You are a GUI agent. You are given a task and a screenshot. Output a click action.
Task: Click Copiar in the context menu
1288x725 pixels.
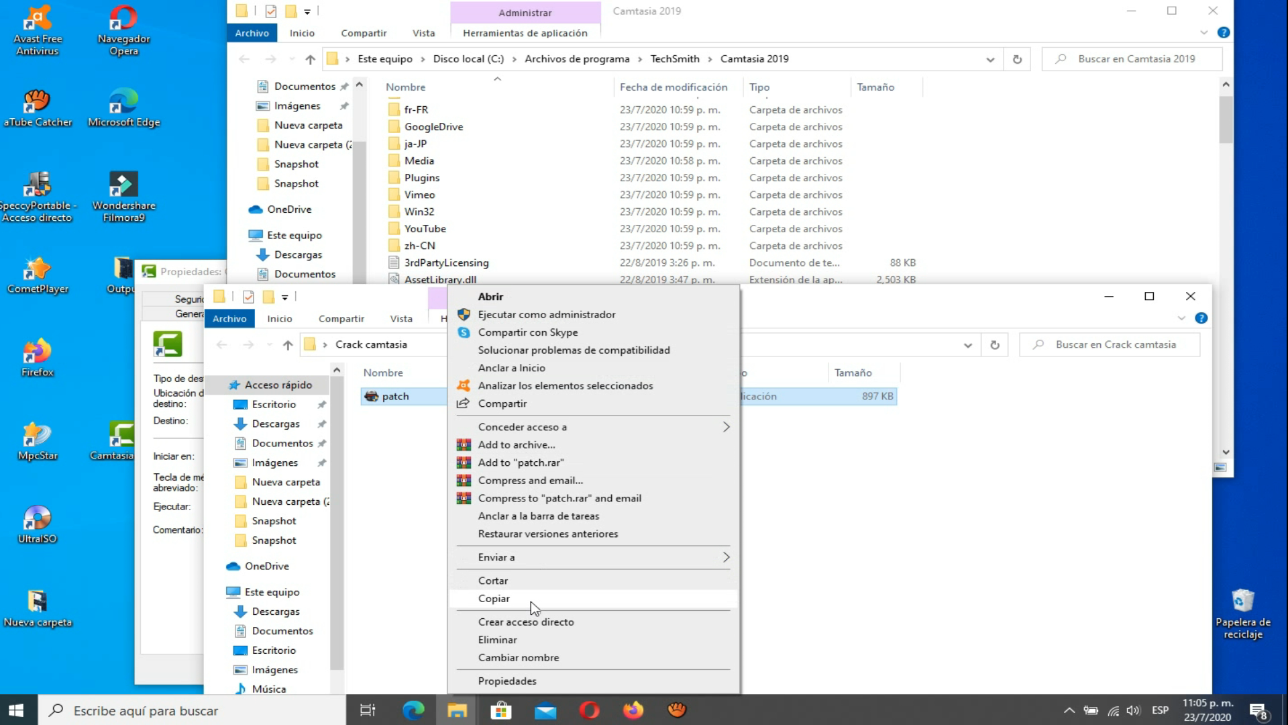click(x=494, y=599)
